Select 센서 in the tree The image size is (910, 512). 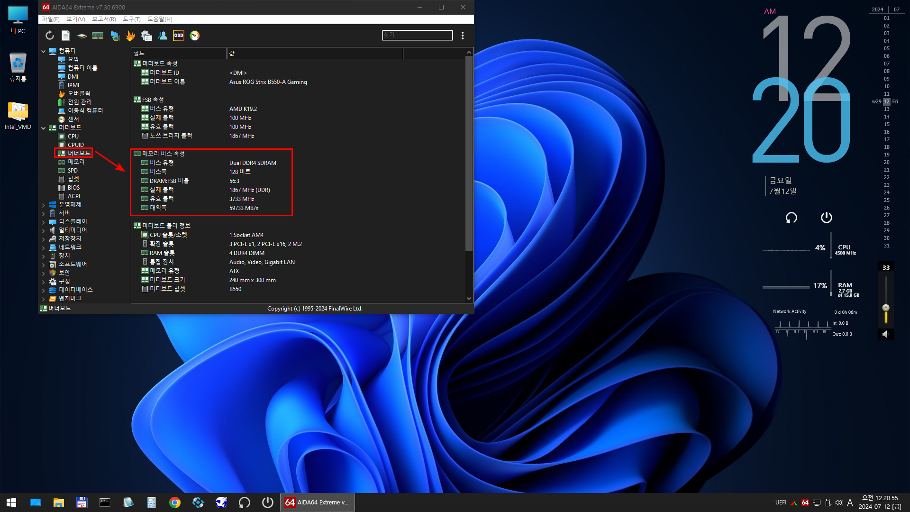73,119
